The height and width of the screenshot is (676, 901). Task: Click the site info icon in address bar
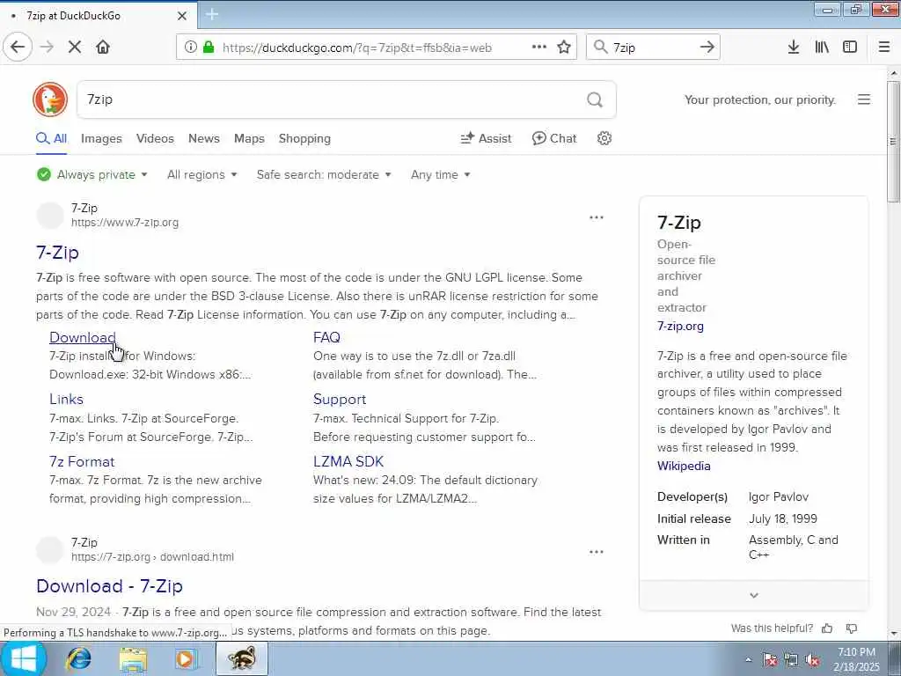tap(190, 48)
